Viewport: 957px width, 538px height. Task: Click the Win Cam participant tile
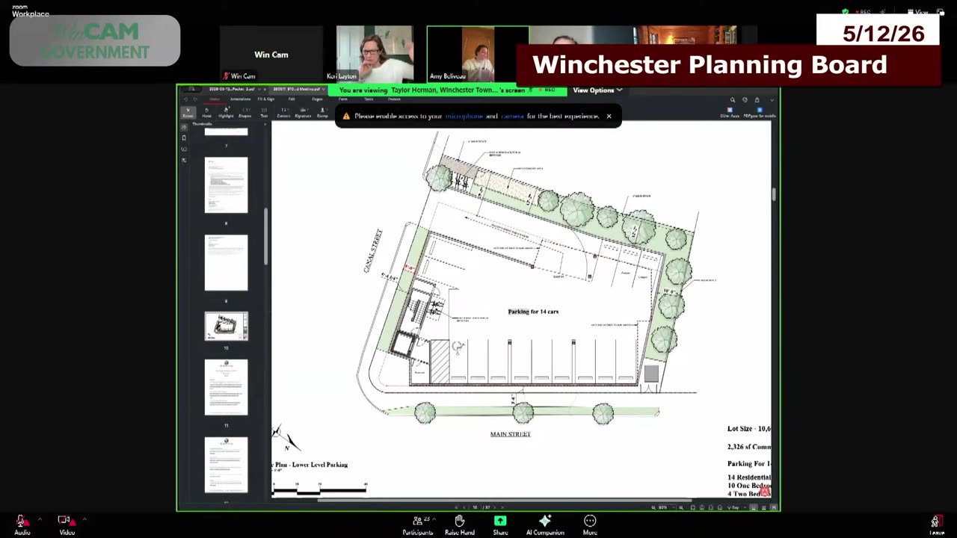(271, 54)
